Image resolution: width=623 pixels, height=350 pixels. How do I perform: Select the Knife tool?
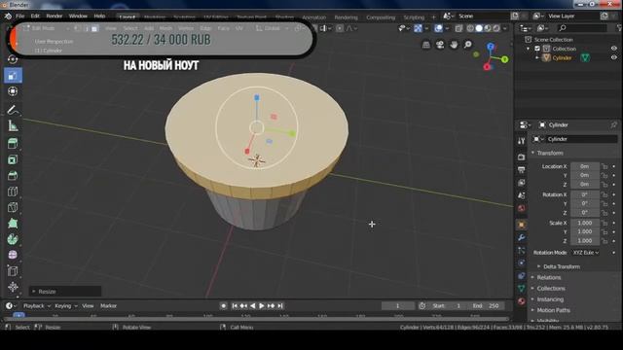point(13,207)
